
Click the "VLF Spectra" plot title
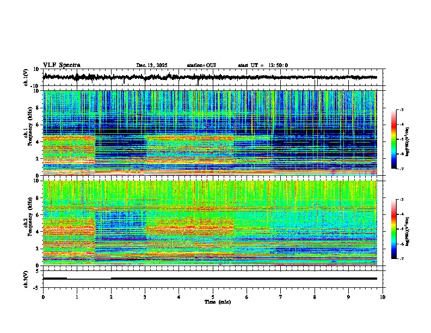tap(61, 65)
